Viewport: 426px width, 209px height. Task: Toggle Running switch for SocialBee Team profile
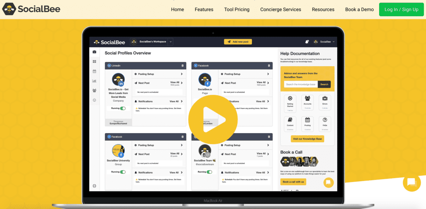tap(209, 172)
